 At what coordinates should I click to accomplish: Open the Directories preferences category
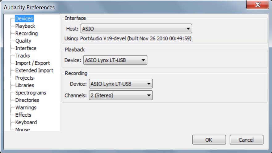coord(27,100)
